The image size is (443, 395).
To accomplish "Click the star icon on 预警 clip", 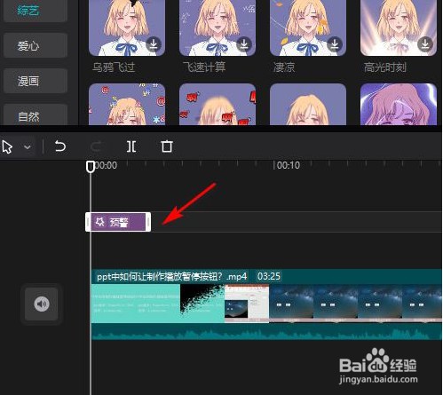I will 100,222.
